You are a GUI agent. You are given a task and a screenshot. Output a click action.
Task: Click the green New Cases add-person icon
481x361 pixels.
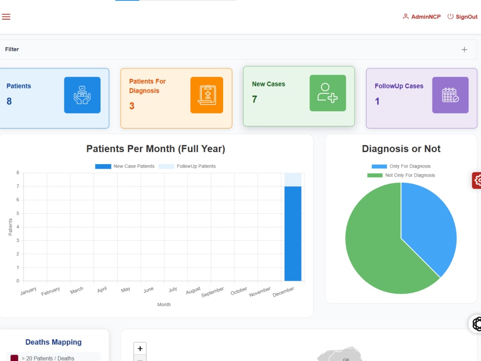coord(328,93)
